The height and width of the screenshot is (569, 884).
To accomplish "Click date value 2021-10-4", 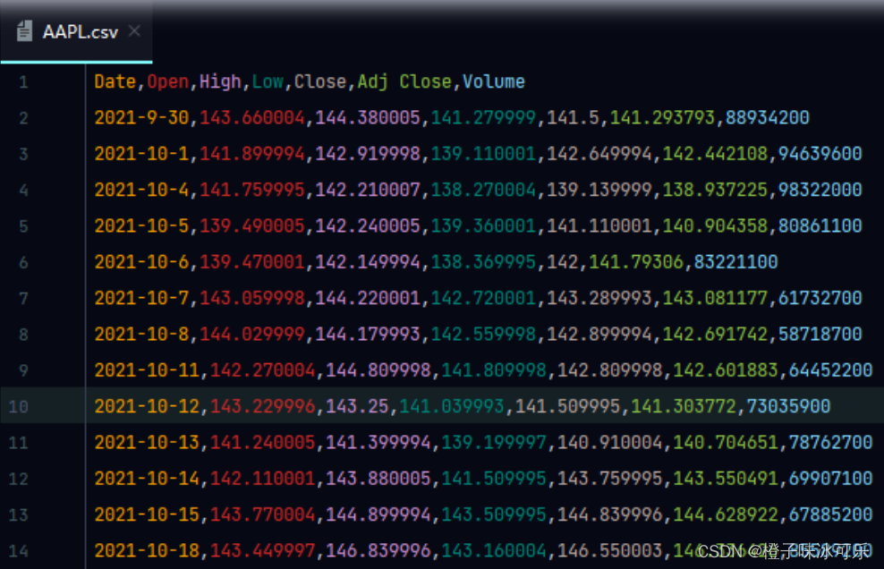I will coord(141,190).
